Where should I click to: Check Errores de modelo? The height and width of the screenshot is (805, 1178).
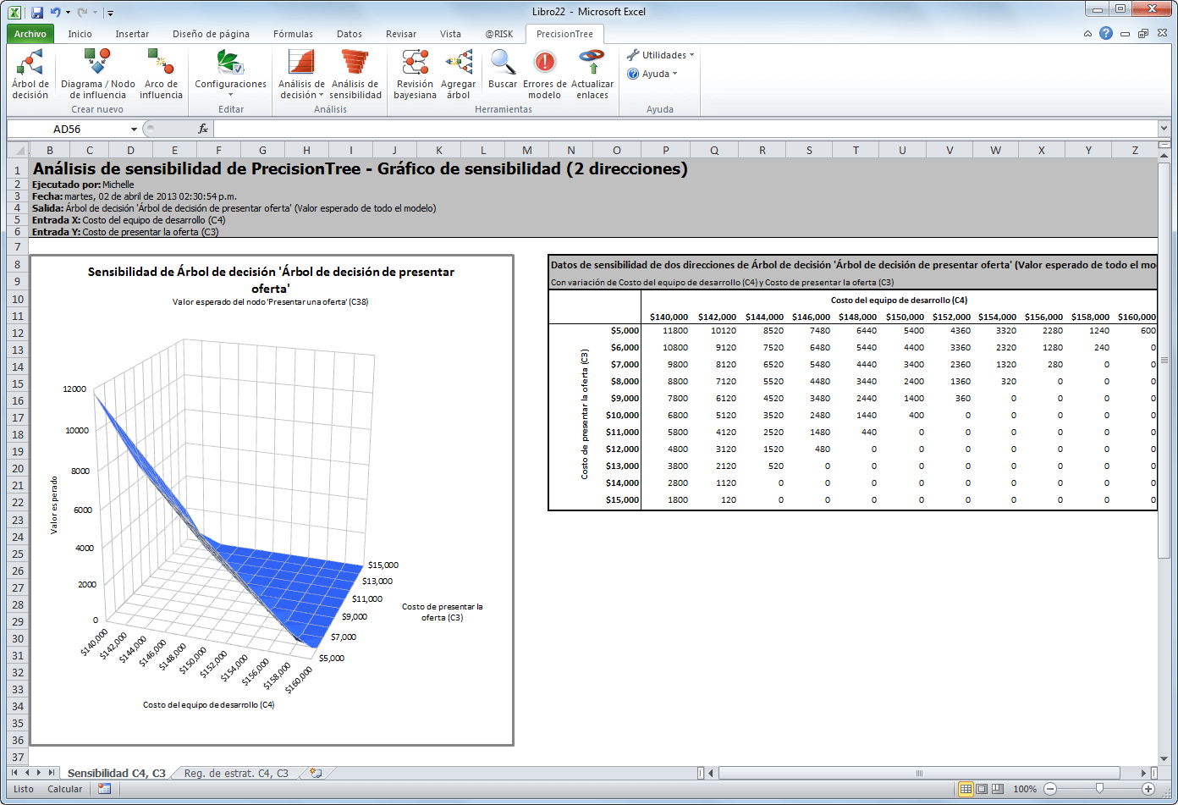pyautogui.click(x=545, y=74)
